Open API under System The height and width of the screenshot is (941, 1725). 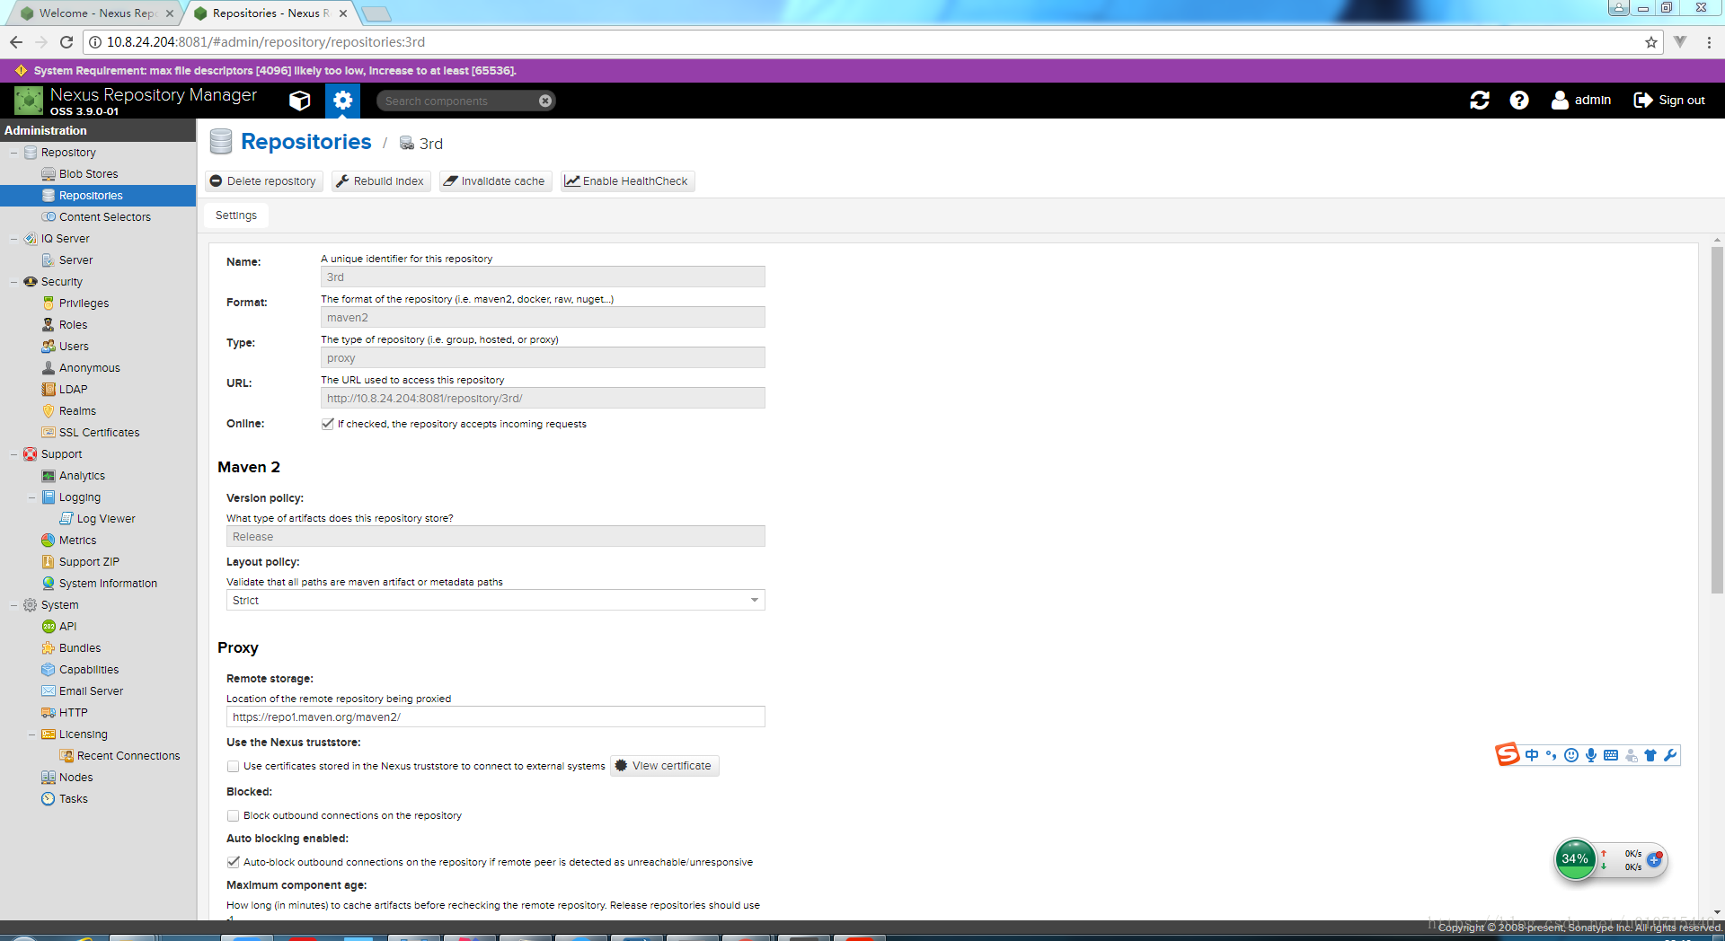tap(67, 627)
